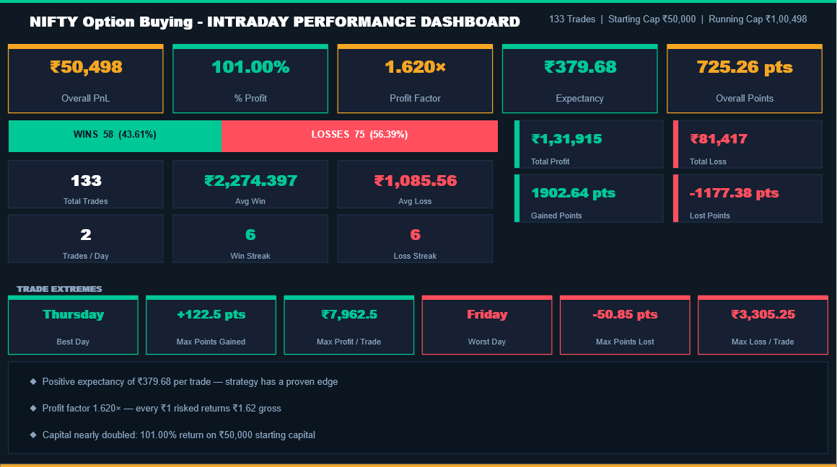Open the Avg Loss ₹1,085.56 card
The height and width of the screenshot is (467, 837).
(415, 184)
